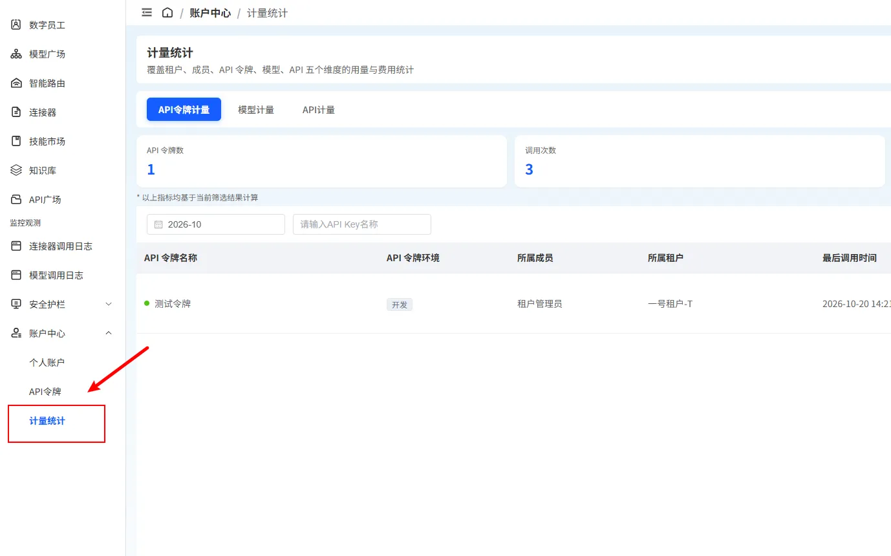Open 知识库 from the sidebar label
Image resolution: width=891 pixels, height=556 pixels.
(x=43, y=170)
